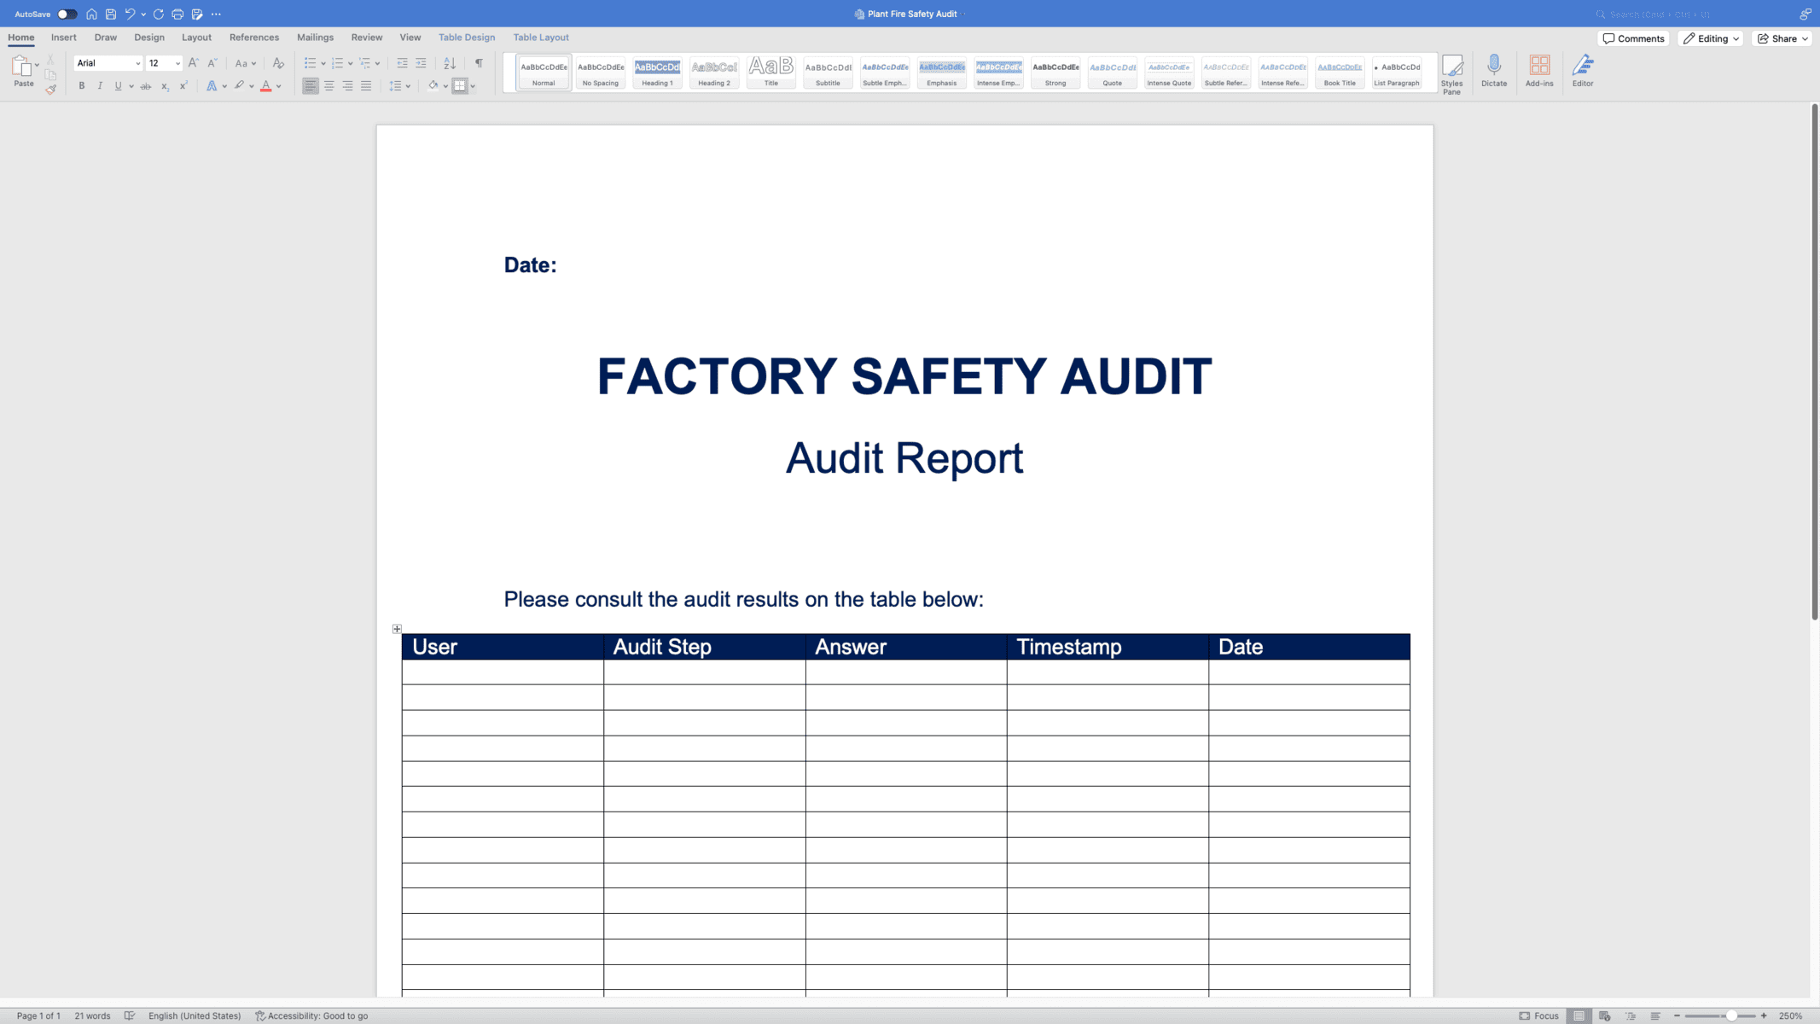Apply the Sort tool
Screen dimensions: 1820x1024
click(x=450, y=63)
